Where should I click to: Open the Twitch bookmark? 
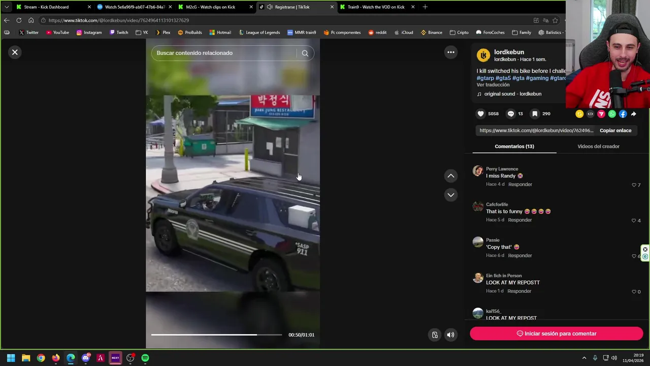coord(119,33)
